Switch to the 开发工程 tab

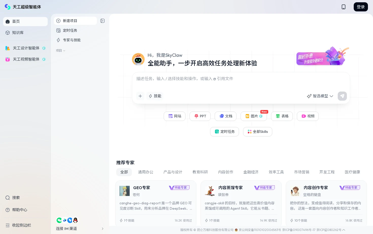327,172
